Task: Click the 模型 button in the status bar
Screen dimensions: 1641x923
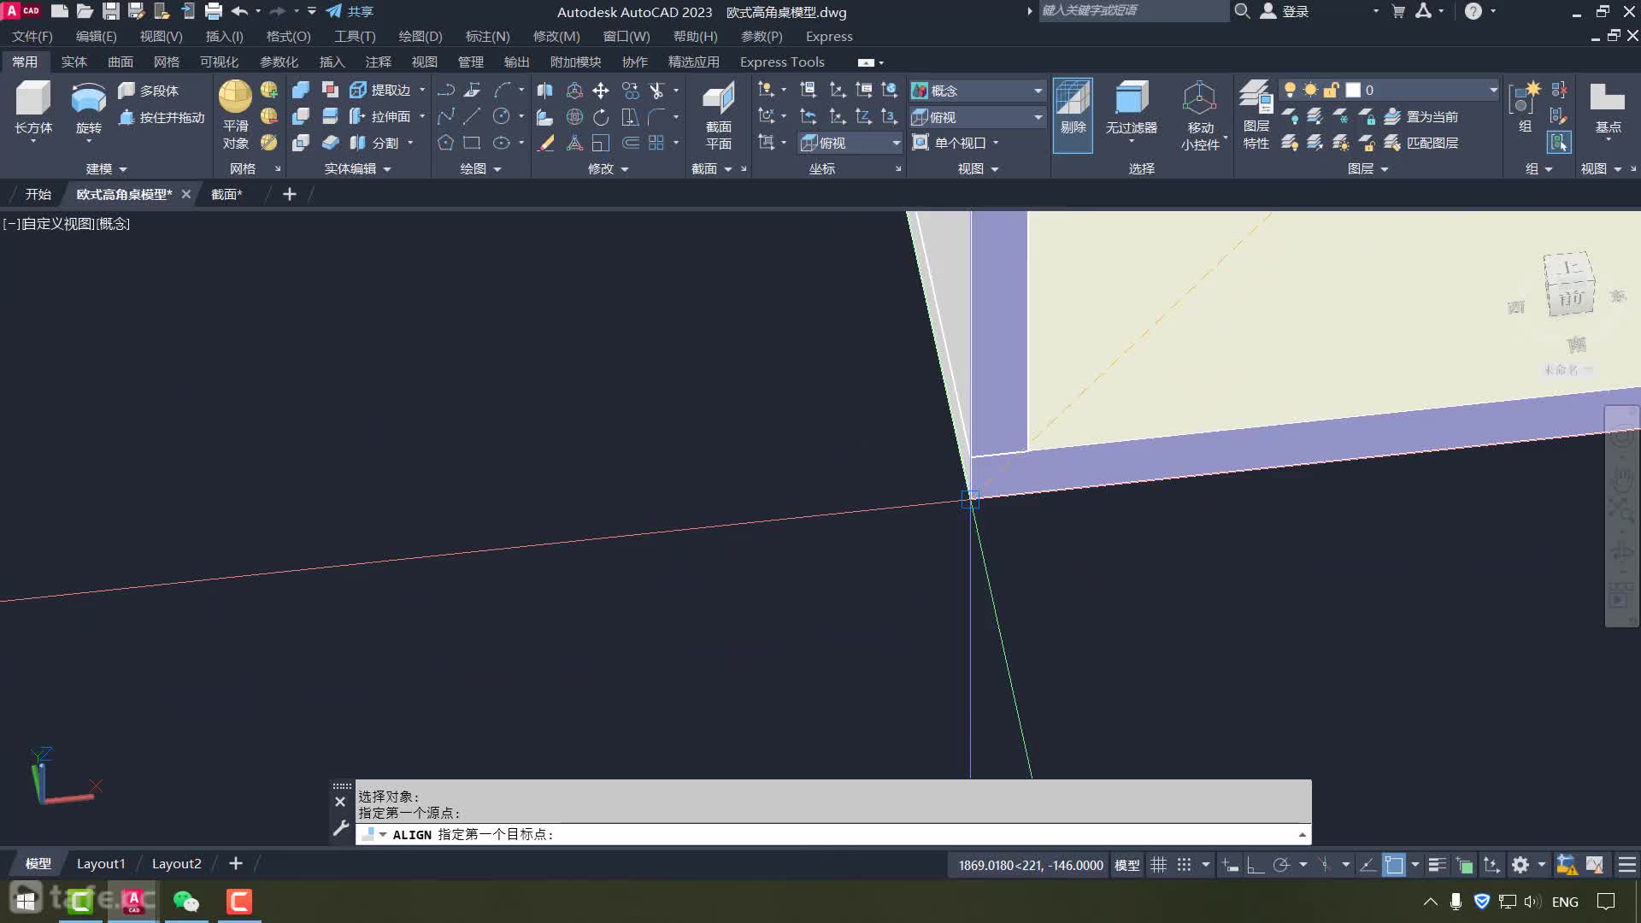Action: (1126, 865)
